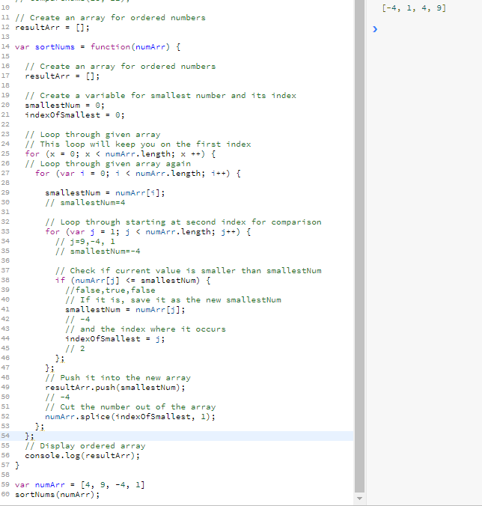Screen dimensions: 482x506
Task: Click 'resultArr = [];' on line 17
Action: pyautogui.click(x=62, y=76)
